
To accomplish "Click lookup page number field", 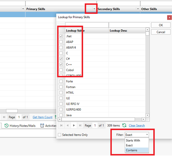I will point(95,125).
